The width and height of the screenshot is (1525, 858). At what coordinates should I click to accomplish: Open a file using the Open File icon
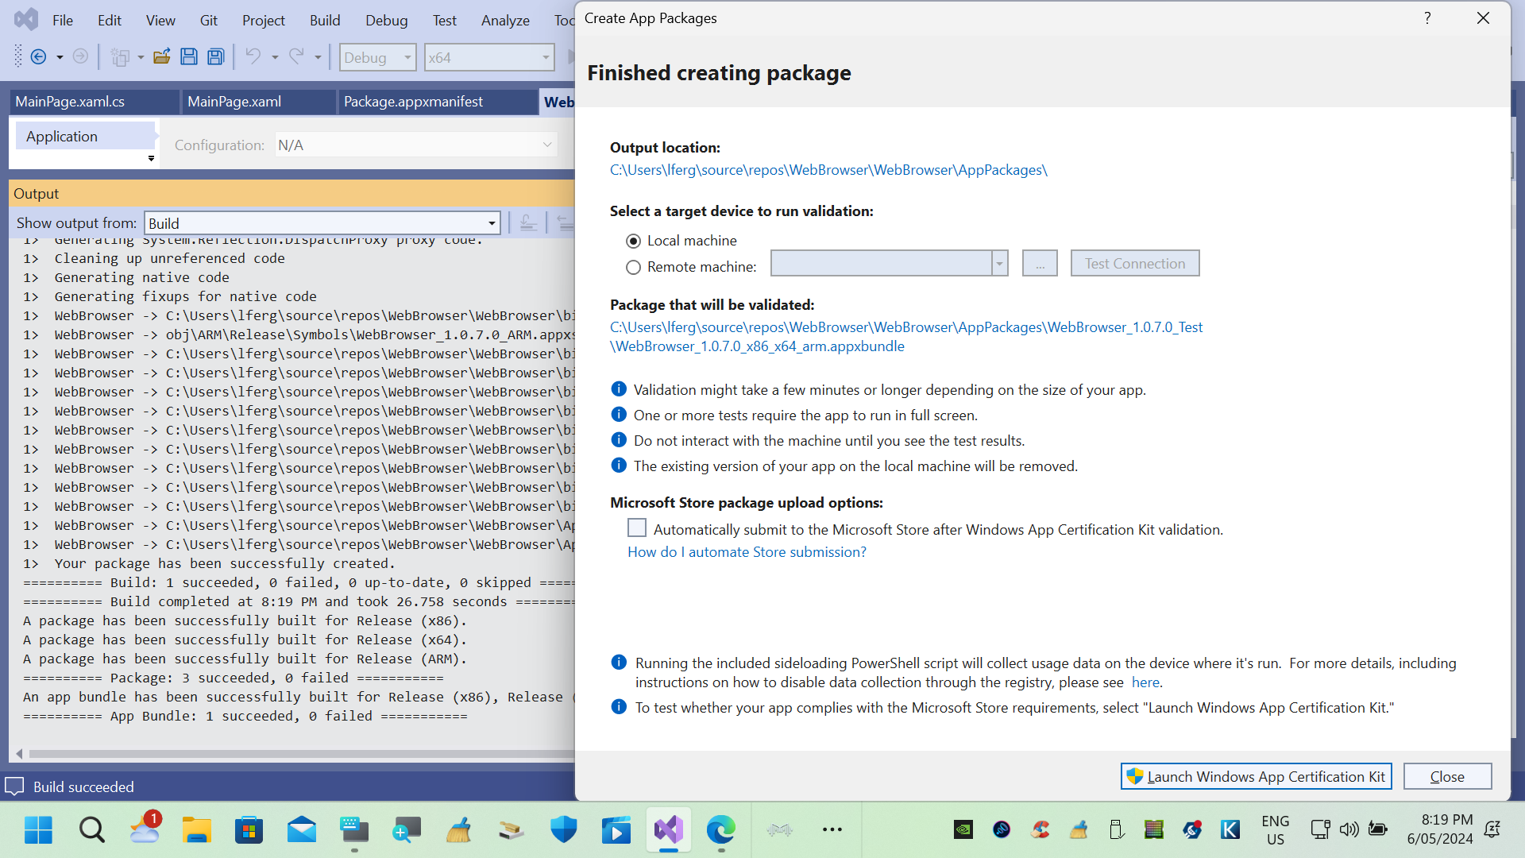pos(162,56)
